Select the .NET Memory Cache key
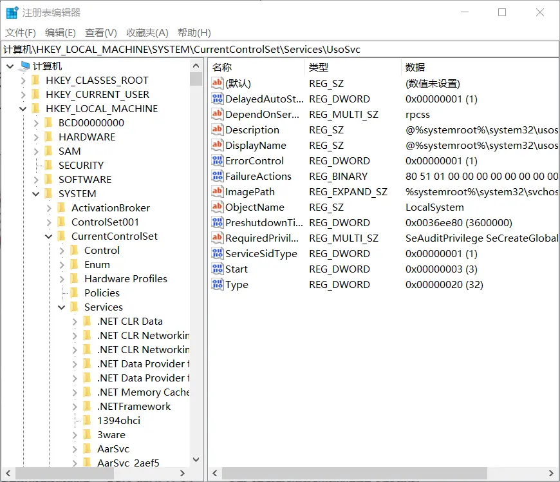Image resolution: width=560 pixels, height=482 pixels. [x=143, y=392]
